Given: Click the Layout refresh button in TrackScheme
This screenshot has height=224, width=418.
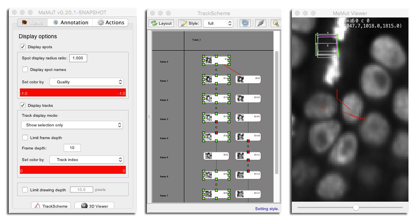Looking at the screenshot, I should click(x=161, y=23).
